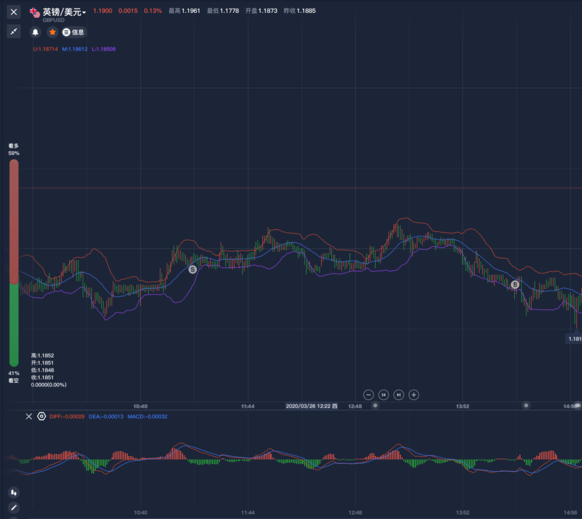Image resolution: width=582 pixels, height=519 pixels.
Task: Click the green 看空 bearish sentiment bar
Action: 14,324
